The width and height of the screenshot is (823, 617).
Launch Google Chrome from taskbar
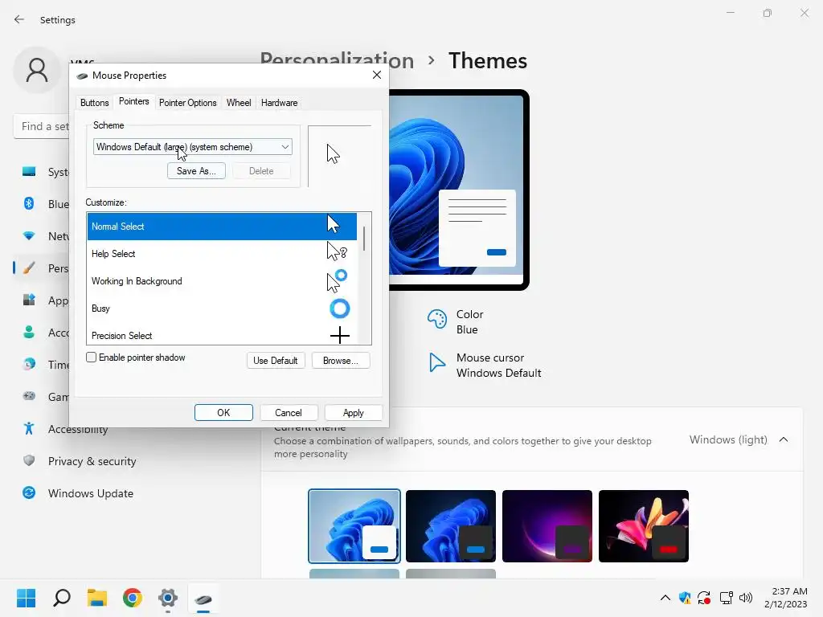coord(133,598)
